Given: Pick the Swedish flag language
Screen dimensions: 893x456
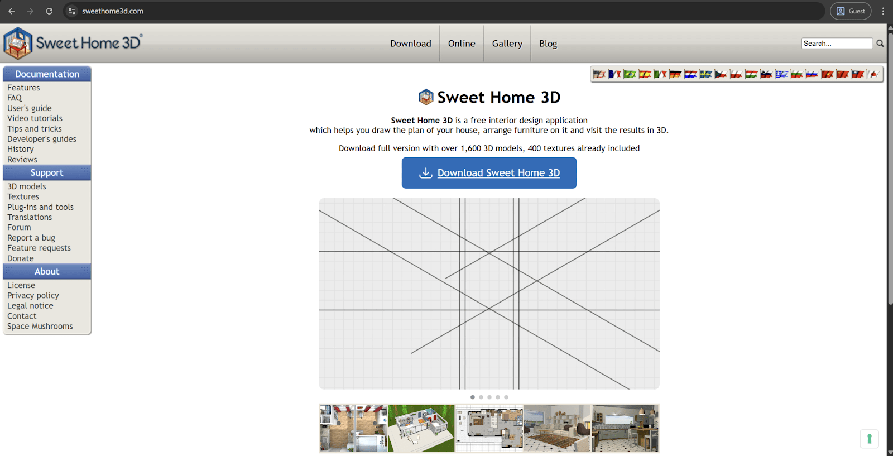Looking at the screenshot, I should coord(705,74).
